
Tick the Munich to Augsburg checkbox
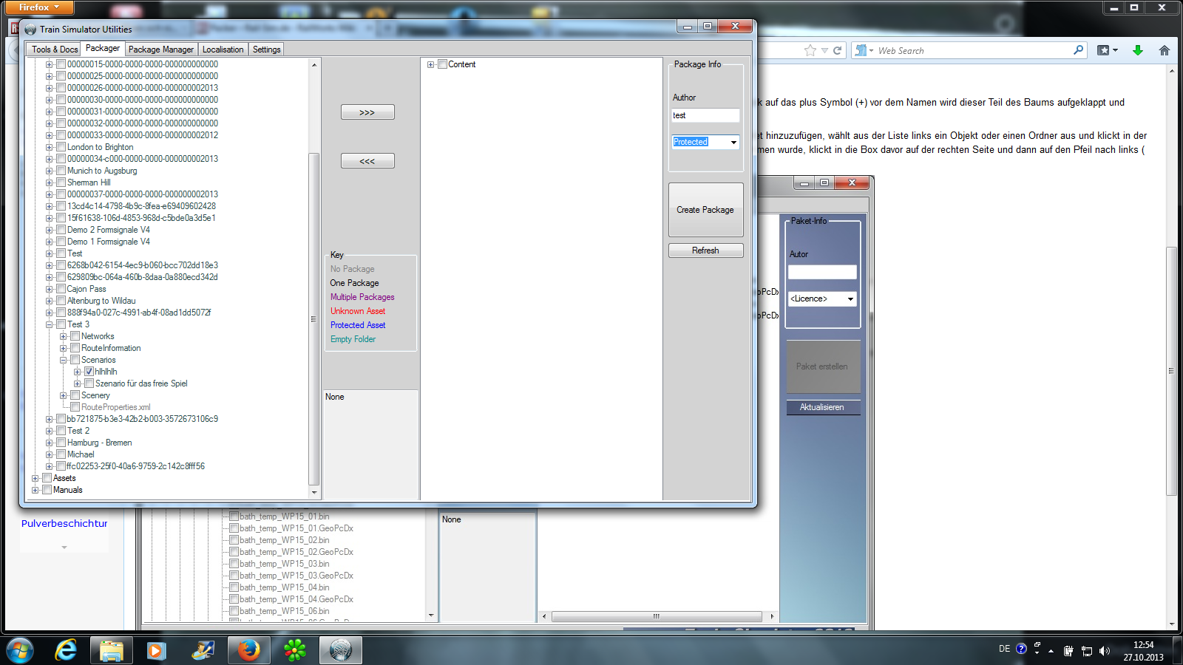(x=61, y=171)
